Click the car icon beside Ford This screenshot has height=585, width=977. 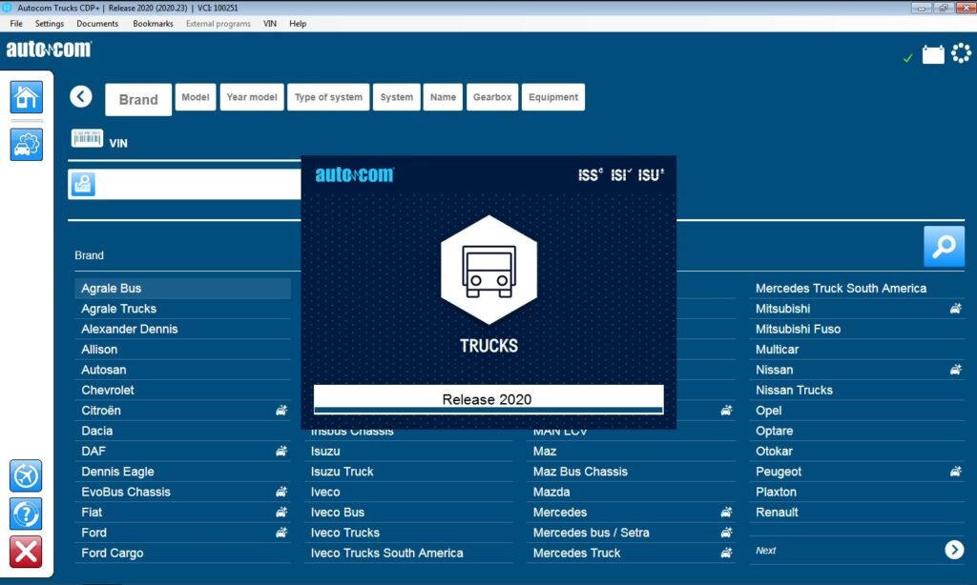pyautogui.click(x=281, y=532)
